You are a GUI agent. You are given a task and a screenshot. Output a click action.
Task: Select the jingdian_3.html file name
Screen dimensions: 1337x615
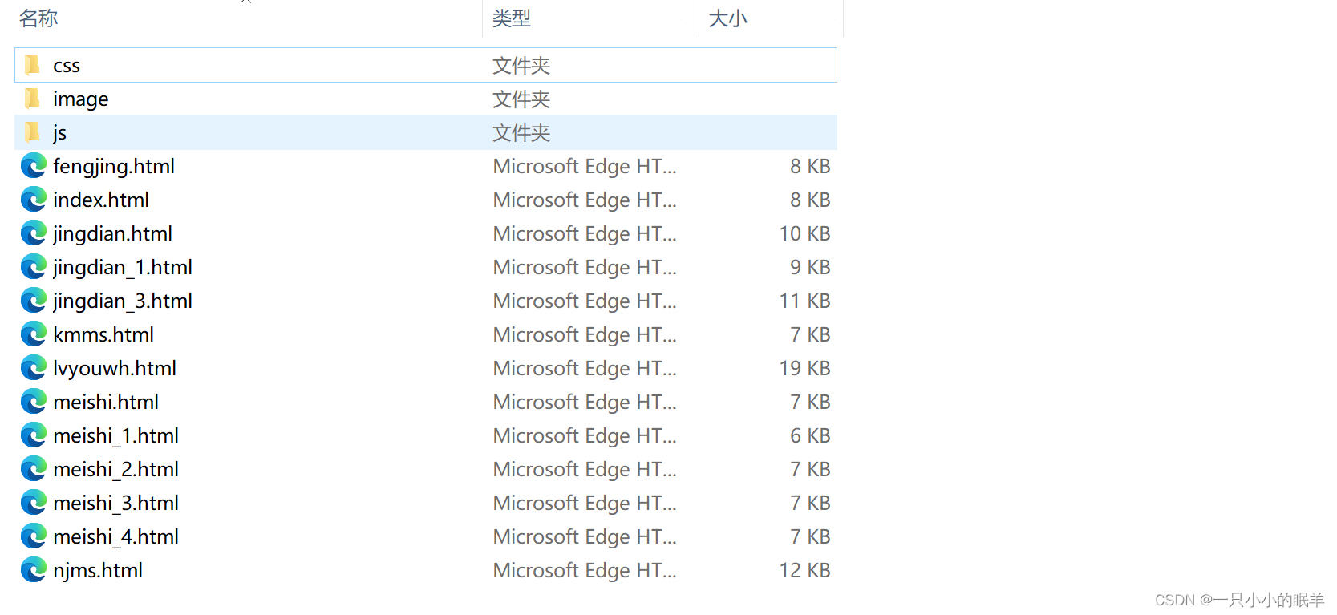tap(122, 301)
